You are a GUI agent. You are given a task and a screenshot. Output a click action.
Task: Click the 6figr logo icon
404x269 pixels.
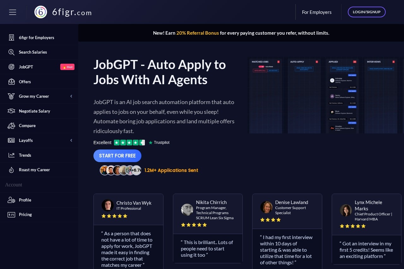tap(41, 12)
